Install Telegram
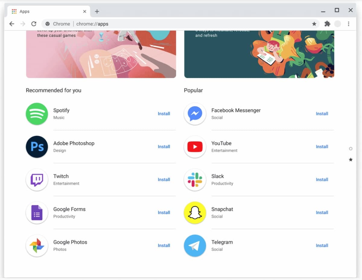This screenshot has height=280, width=362. coord(322,245)
